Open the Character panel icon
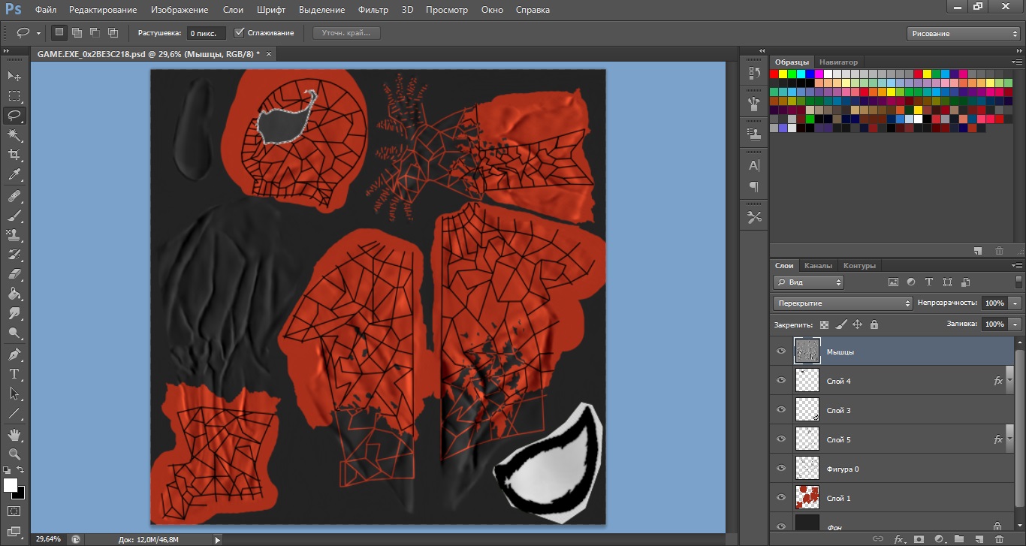The image size is (1026, 546). 754,165
